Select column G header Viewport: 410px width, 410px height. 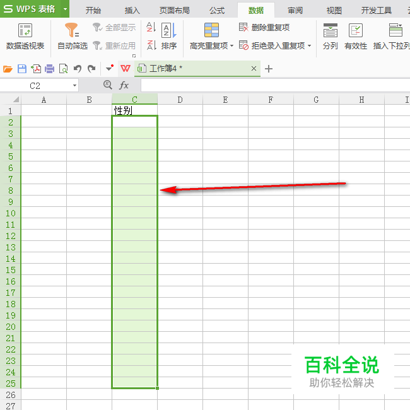[316, 100]
